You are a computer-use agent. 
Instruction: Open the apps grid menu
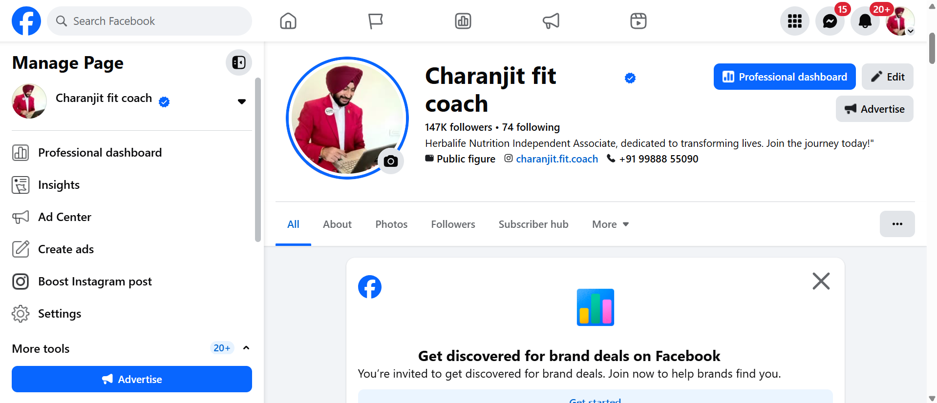coord(794,21)
